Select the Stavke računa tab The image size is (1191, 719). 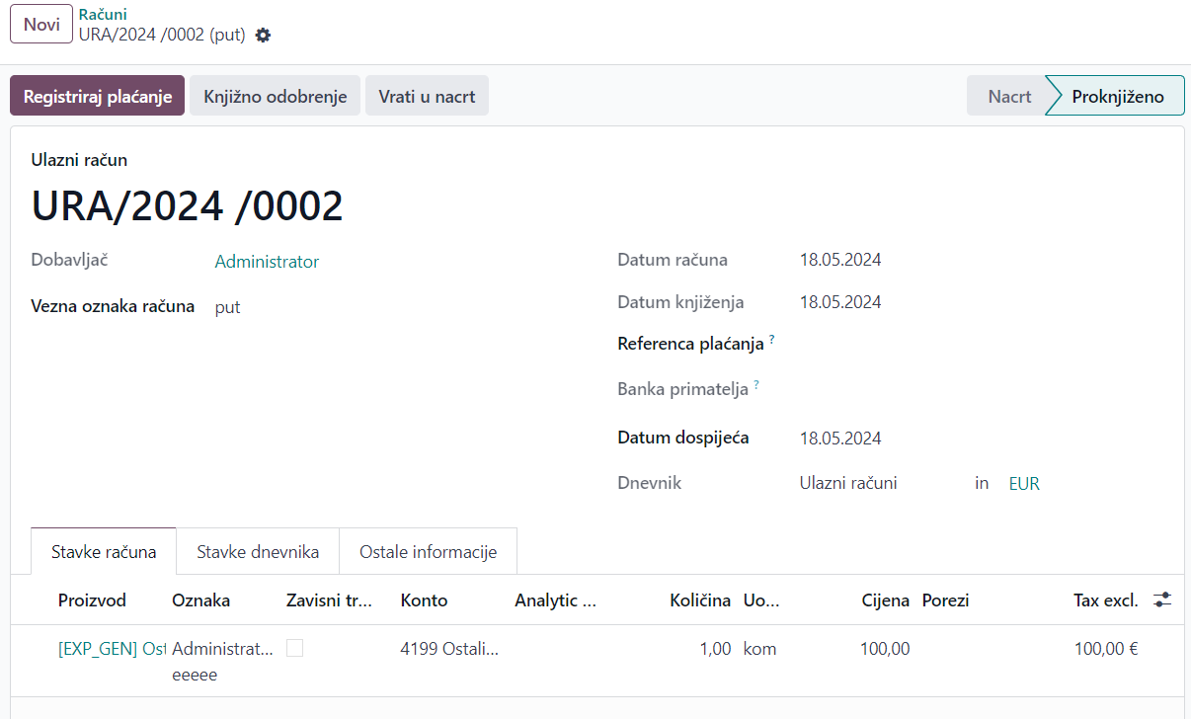pos(104,552)
